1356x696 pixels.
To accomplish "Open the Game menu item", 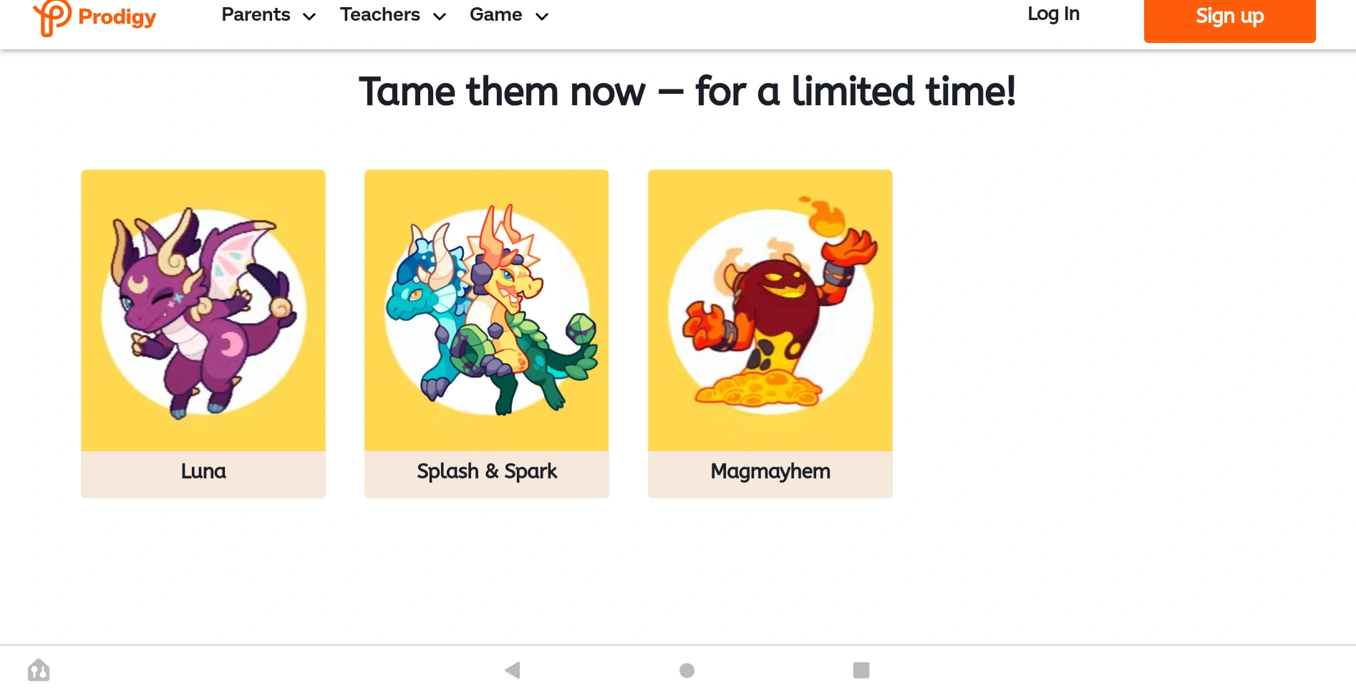I will click(495, 15).
